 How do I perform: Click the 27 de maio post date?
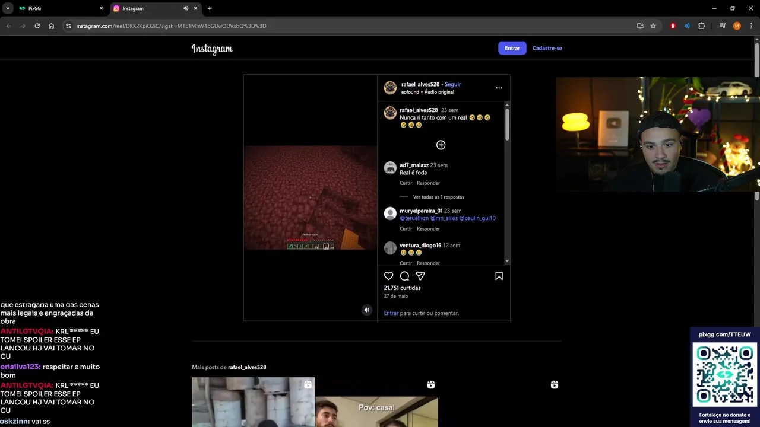click(x=396, y=296)
